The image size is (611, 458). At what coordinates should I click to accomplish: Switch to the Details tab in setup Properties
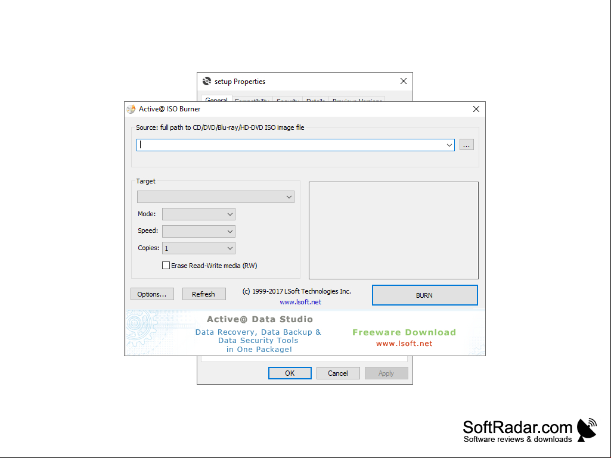coord(315,99)
